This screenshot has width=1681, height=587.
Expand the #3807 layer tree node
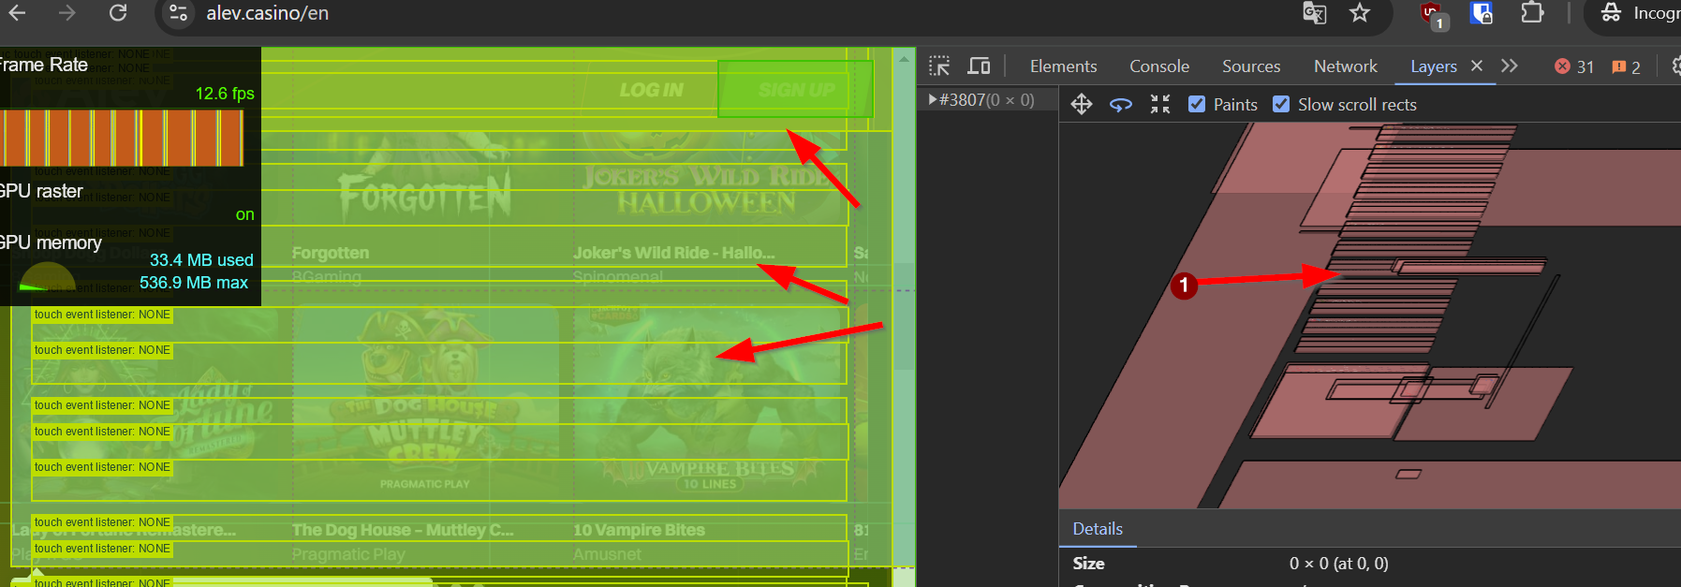click(x=933, y=99)
